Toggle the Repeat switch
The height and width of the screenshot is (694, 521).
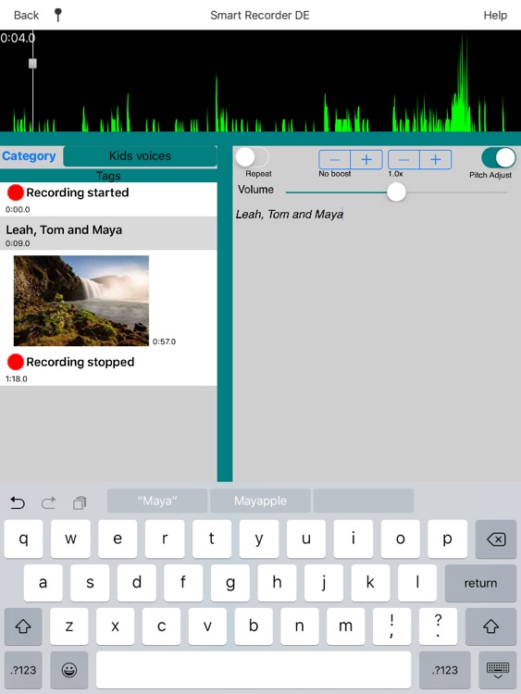(253, 157)
